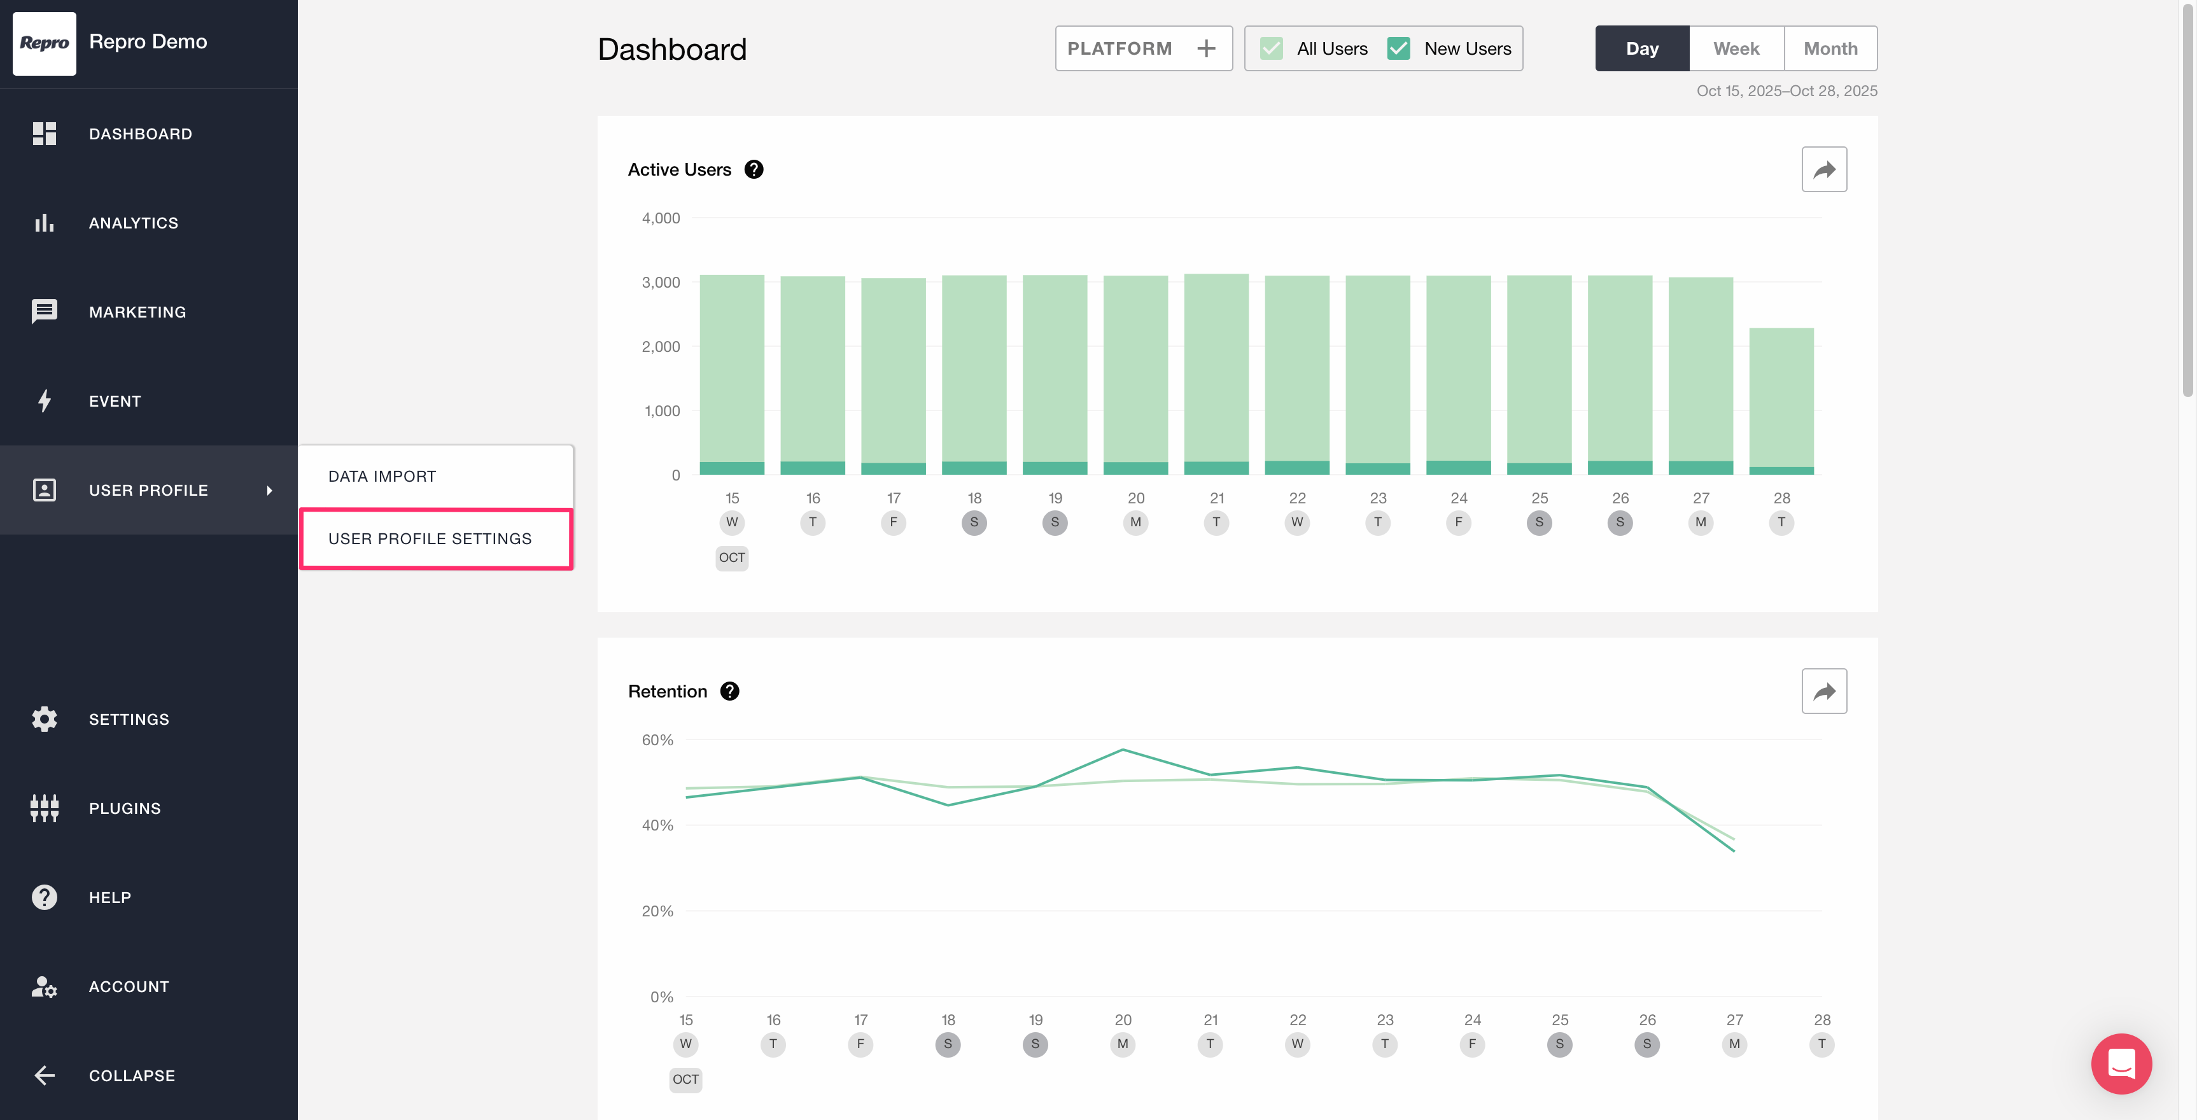Open Analytics via the bar chart icon
This screenshot has width=2197, height=1120.
click(x=45, y=223)
